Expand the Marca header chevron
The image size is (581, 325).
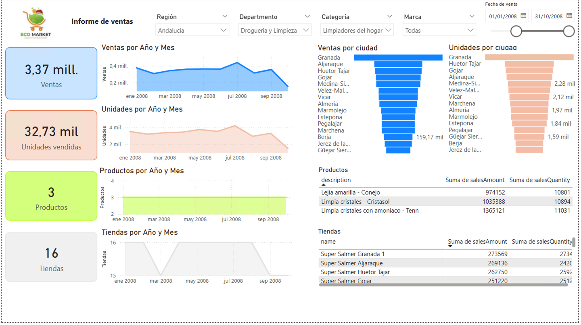coord(472,17)
